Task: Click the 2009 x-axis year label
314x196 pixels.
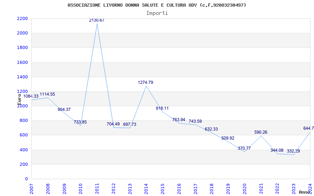Action: tap(64, 189)
